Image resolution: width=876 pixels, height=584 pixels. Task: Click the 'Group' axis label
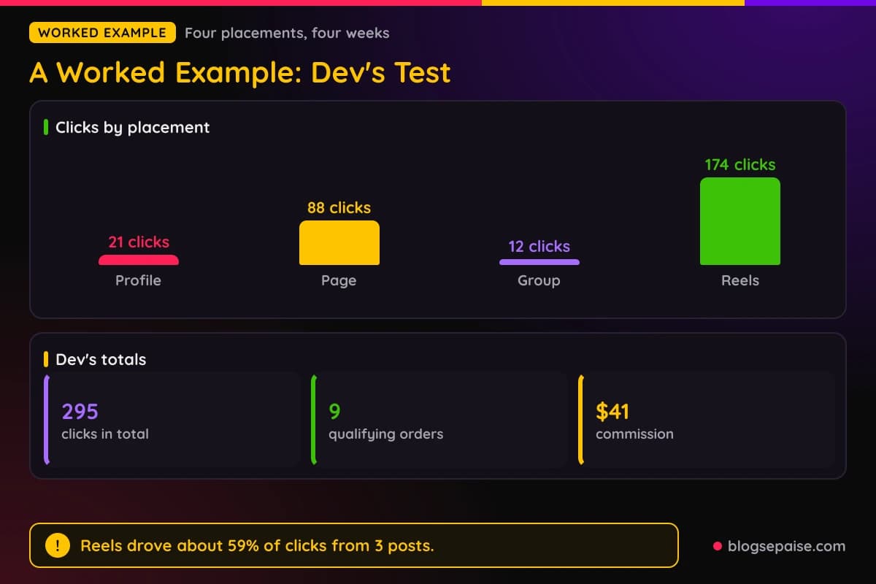(x=539, y=280)
